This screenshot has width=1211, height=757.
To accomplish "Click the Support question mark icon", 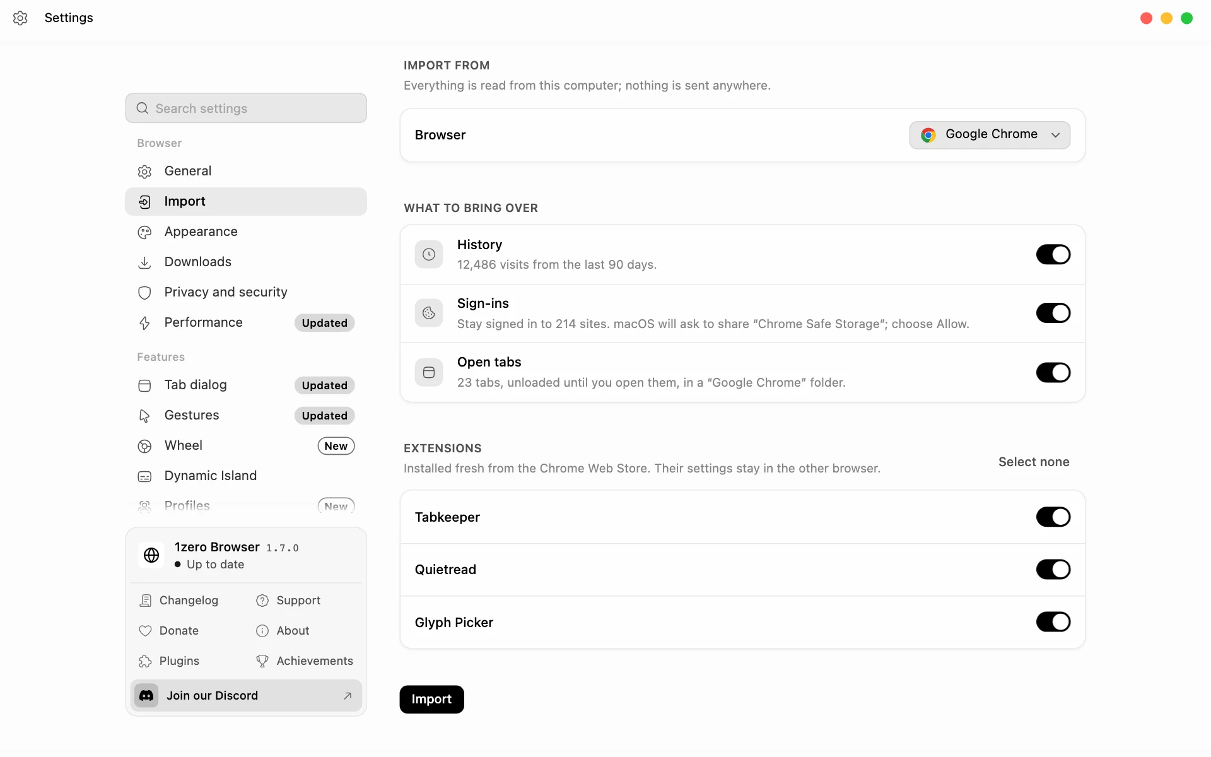I will (x=262, y=601).
